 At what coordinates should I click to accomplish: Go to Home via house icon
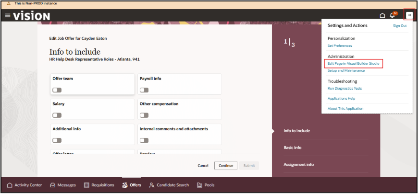coord(382,15)
